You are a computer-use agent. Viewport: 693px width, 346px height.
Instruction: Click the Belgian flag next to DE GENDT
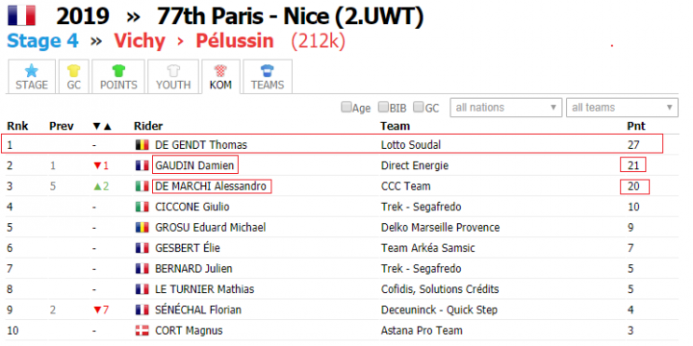pos(141,145)
